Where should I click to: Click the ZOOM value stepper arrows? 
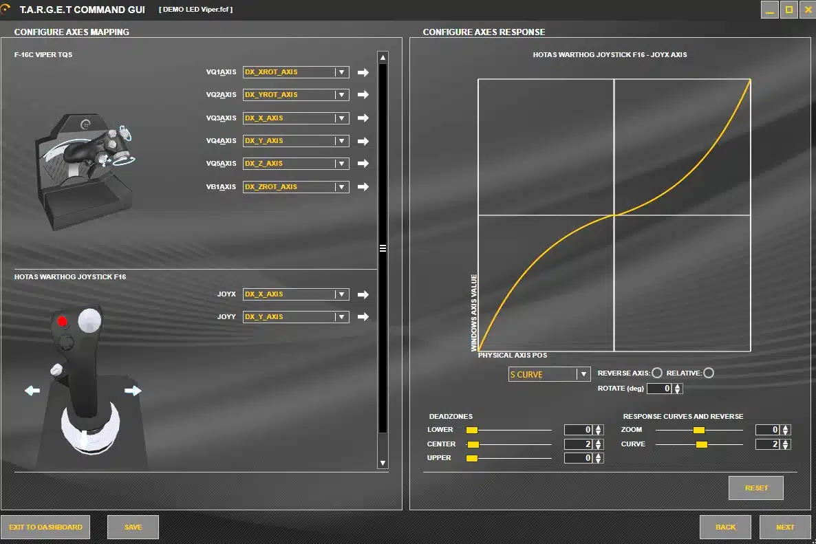coord(785,430)
